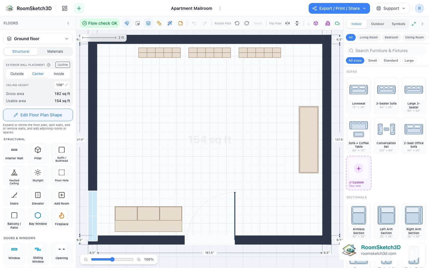Open the three-dot menu beside Apartment Mailroom
The width and height of the screenshot is (429, 268).
click(220, 8)
